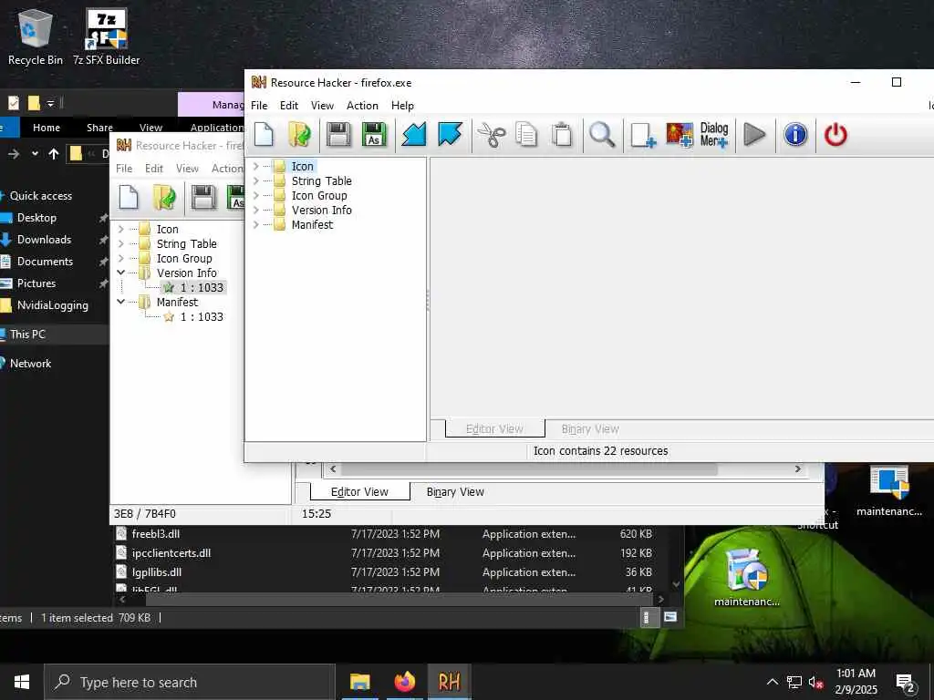Select 7z SFX Builder desktop shortcut
This screenshot has height=700, width=934.
(107, 36)
